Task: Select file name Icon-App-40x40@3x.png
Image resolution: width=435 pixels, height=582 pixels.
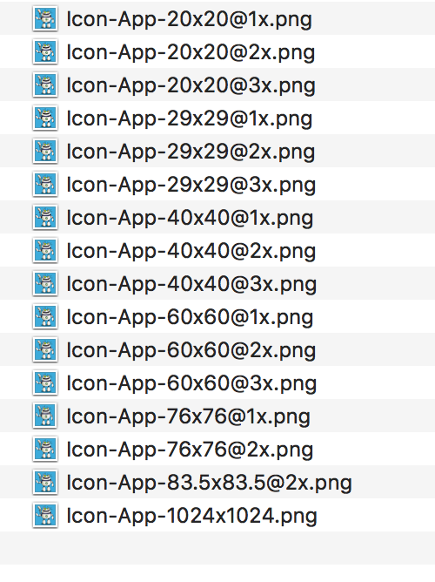Action: pyautogui.click(x=191, y=284)
